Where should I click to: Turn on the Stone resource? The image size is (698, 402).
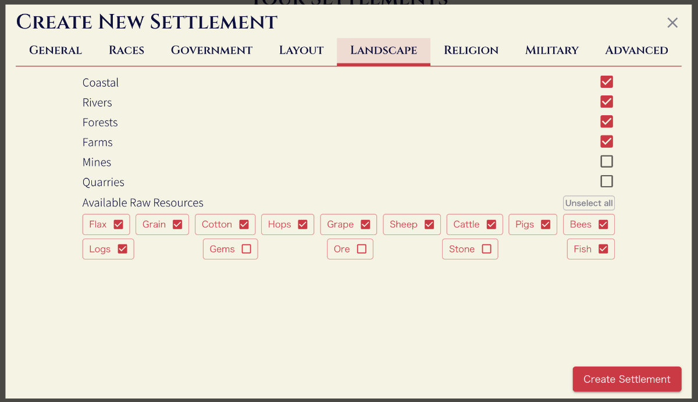[486, 249]
